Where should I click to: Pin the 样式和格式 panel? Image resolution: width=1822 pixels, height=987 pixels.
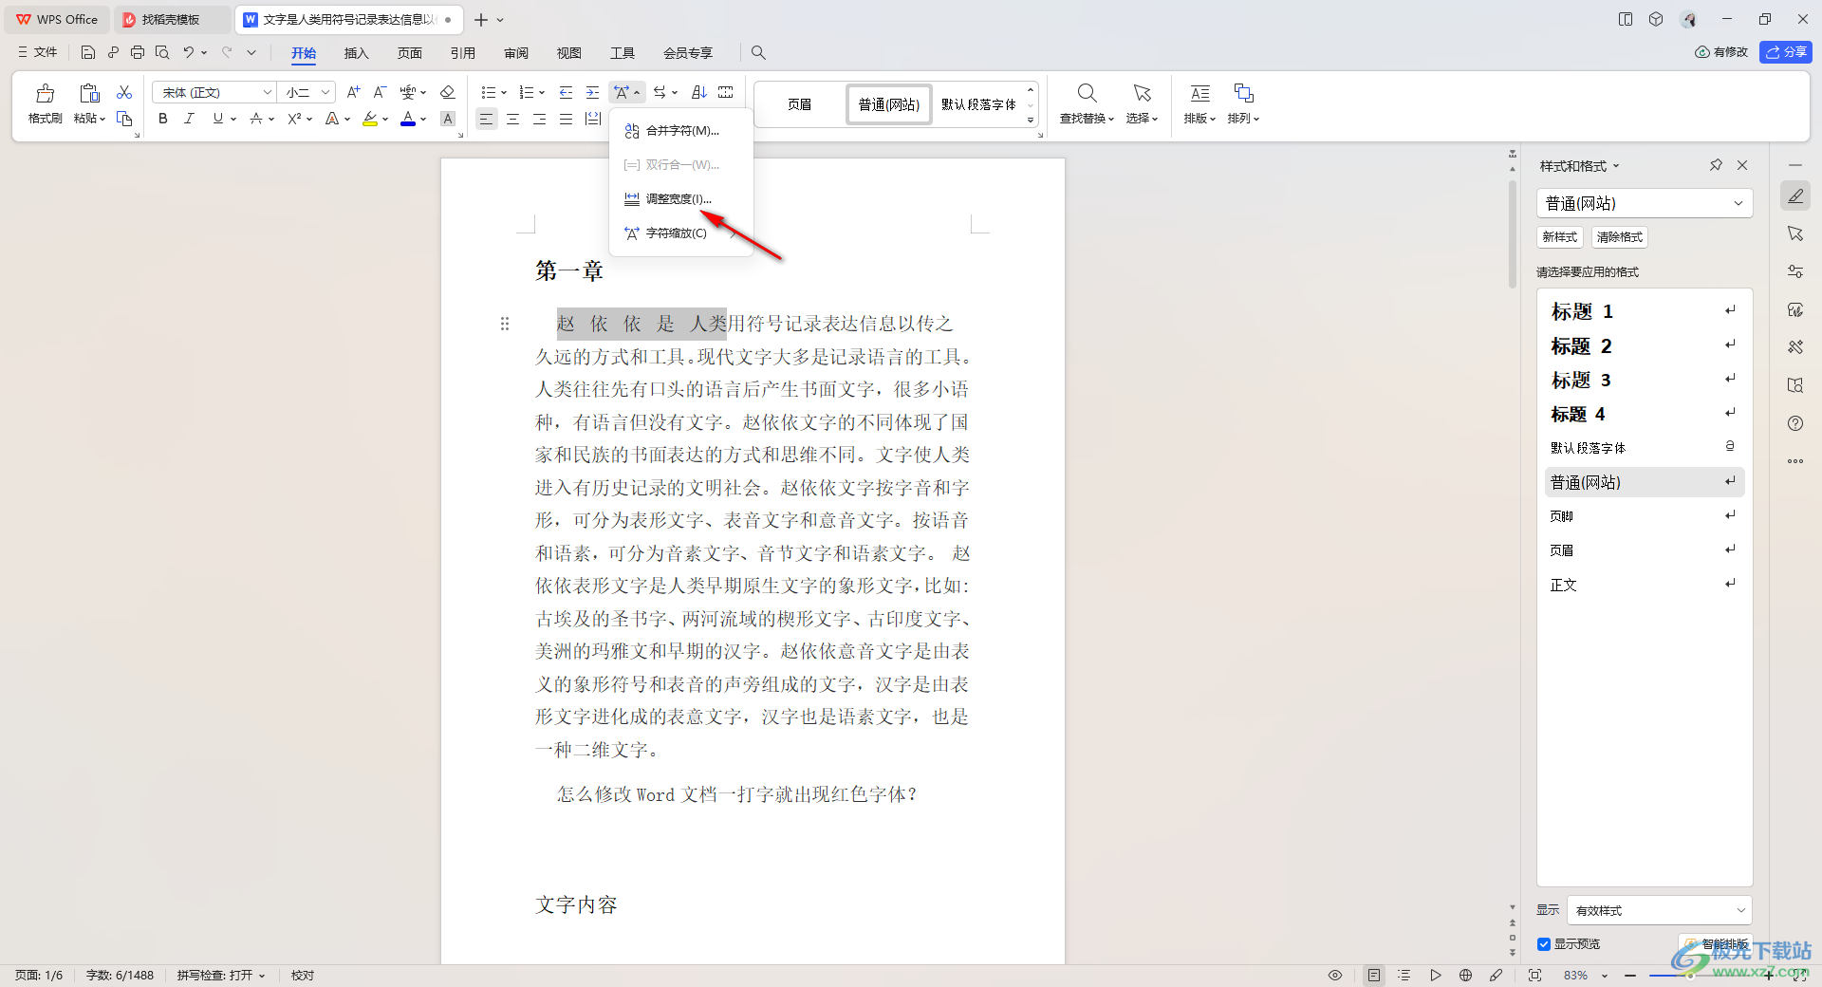[x=1716, y=165]
